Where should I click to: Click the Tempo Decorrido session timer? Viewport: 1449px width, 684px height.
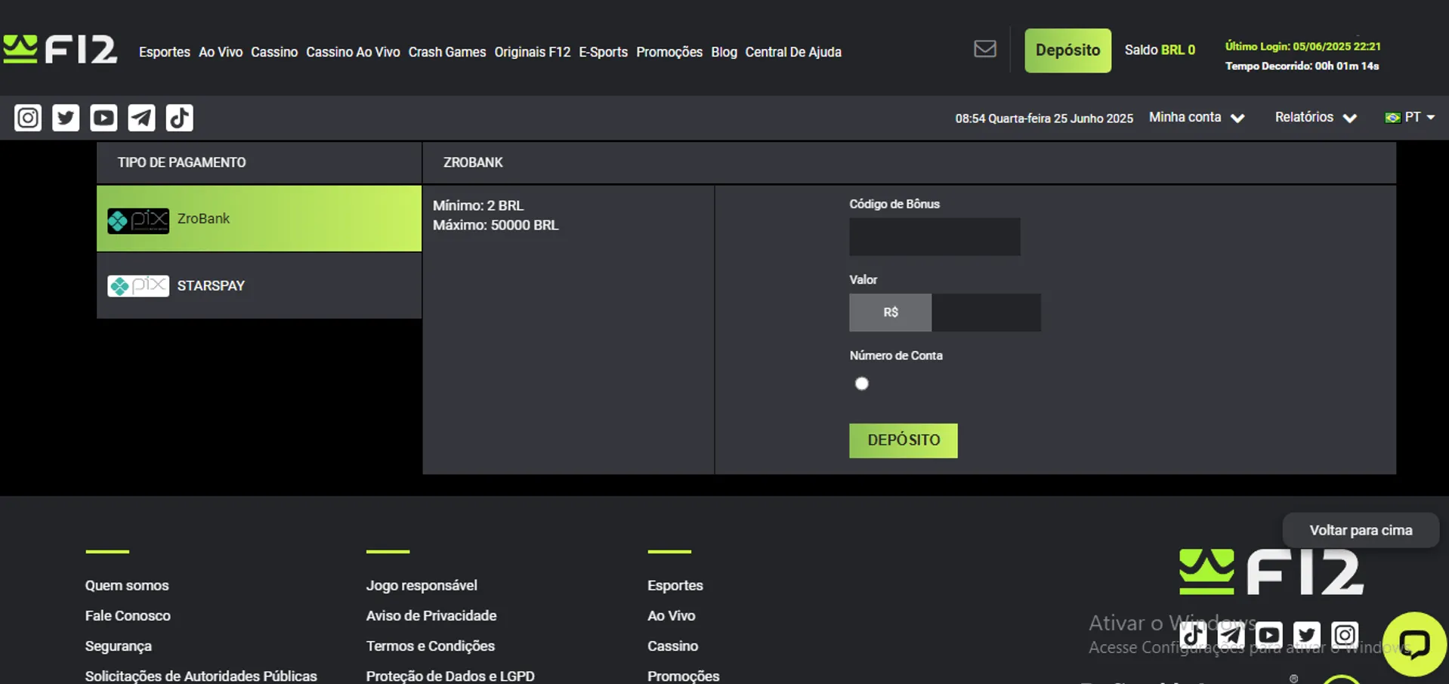(1302, 66)
